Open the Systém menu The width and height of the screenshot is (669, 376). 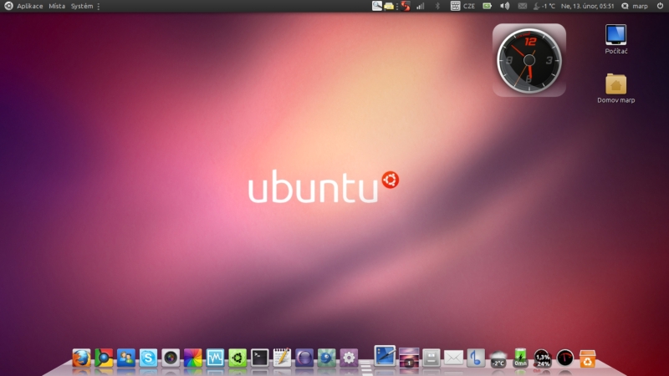tap(81, 6)
